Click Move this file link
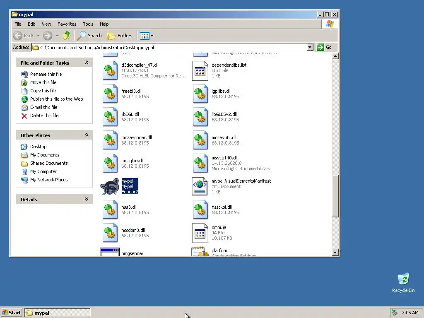The width and height of the screenshot is (424, 318). point(43,82)
